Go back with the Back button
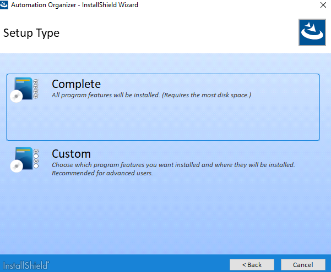The width and height of the screenshot is (331, 272). [x=252, y=265]
